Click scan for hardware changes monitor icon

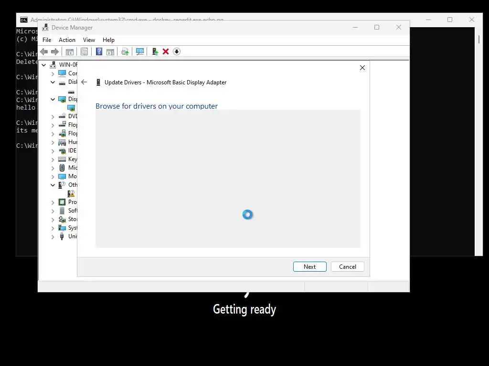(x=140, y=51)
